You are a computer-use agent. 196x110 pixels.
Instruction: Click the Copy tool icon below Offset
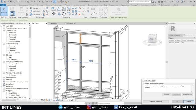tap(58, 13)
